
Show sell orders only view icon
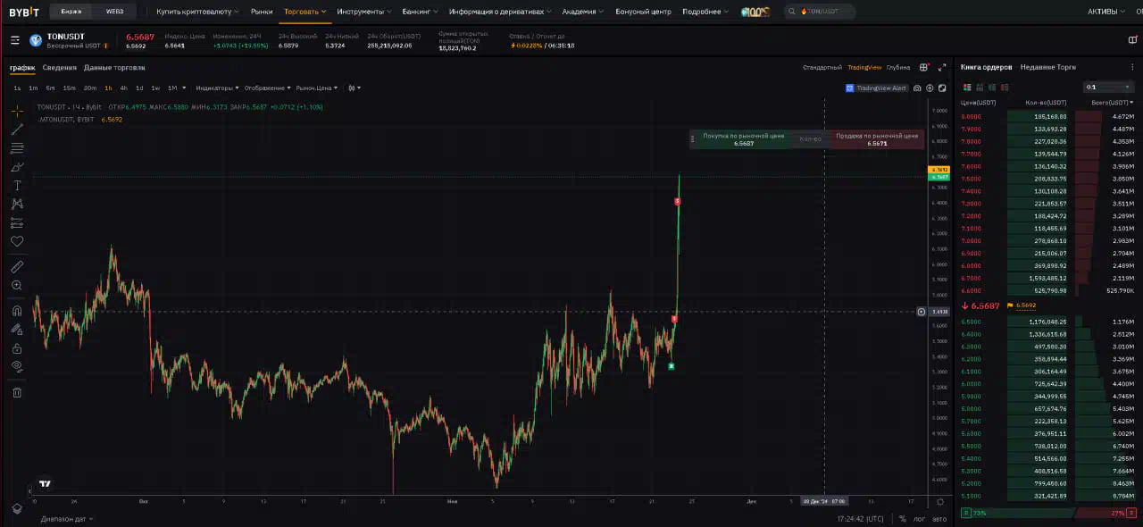[1005, 87]
